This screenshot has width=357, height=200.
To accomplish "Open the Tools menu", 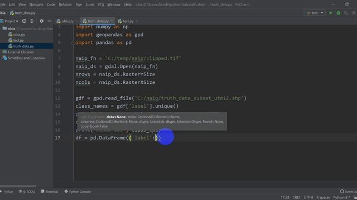I will (x=89, y=4).
